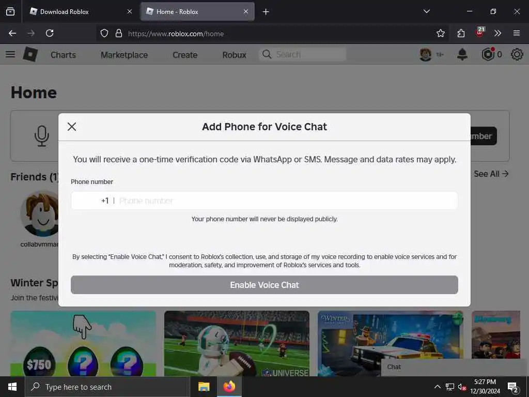Go back one page
Viewport: 529px width, 397px height.
coord(12,33)
